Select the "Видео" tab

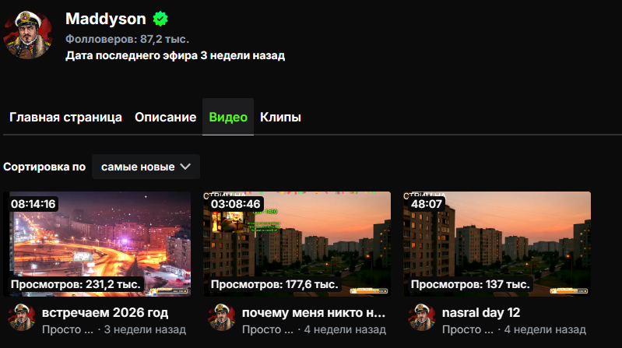[x=228, y=117]
